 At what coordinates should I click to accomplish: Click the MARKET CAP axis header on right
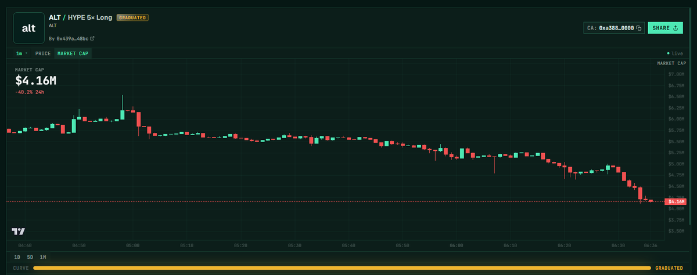(x=671, y=63)
